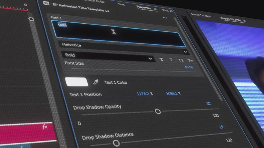Open the Program monitor panel menu
Image resolution: width=264 pixels, height=148 pixels.
click(x=244, y=21)
